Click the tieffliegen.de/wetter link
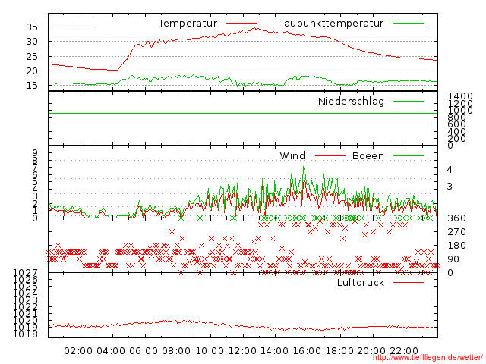486x364 pixels. click(x=428, y=358)
